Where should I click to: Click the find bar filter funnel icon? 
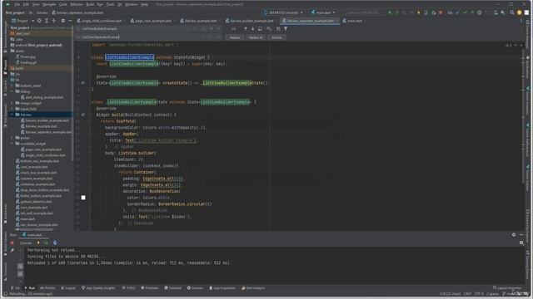(x=286, y=29)
